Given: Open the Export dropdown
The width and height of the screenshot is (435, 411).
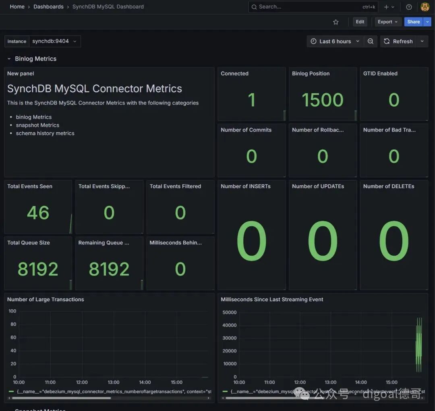Looking at the screenshot, I should tap(388, 22).
